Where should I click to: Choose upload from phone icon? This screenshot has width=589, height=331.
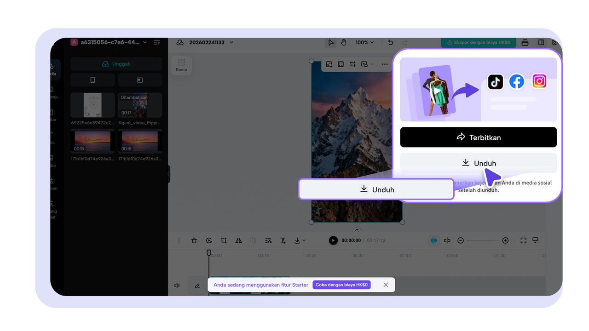pyautogui.click(x=92, y=80)
